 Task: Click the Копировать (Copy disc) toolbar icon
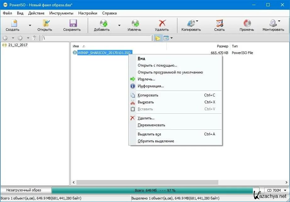192,24
